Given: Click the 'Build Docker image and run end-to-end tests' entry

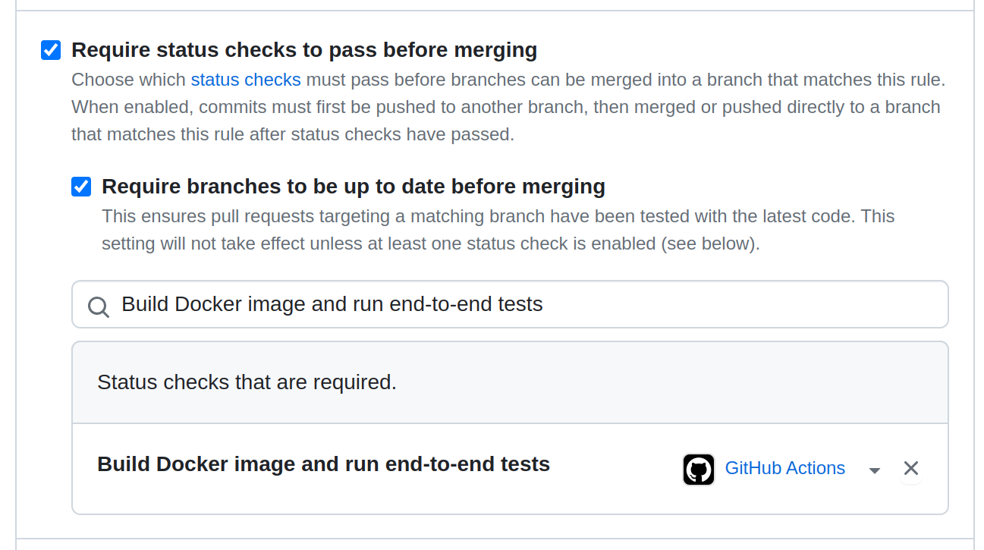Looking at the screenshot, I should click(x=322, y=464).
